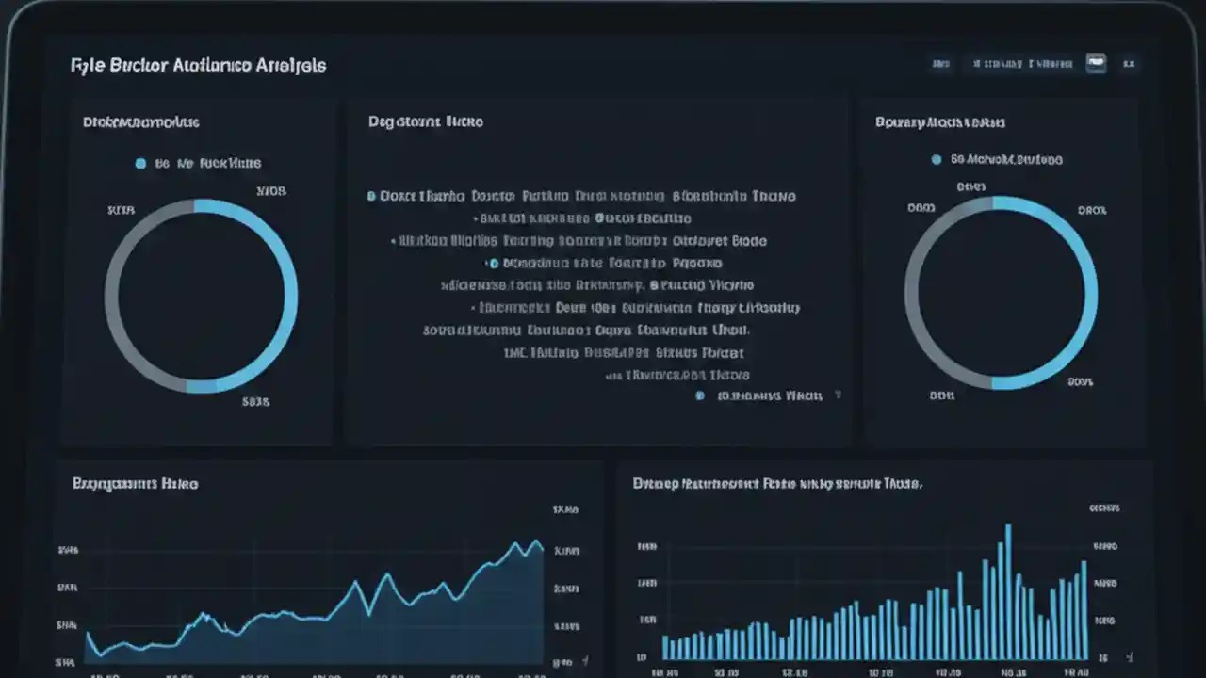
Task: Select the dashboard title in the top-left corner
Action: [x=198, y=65]
